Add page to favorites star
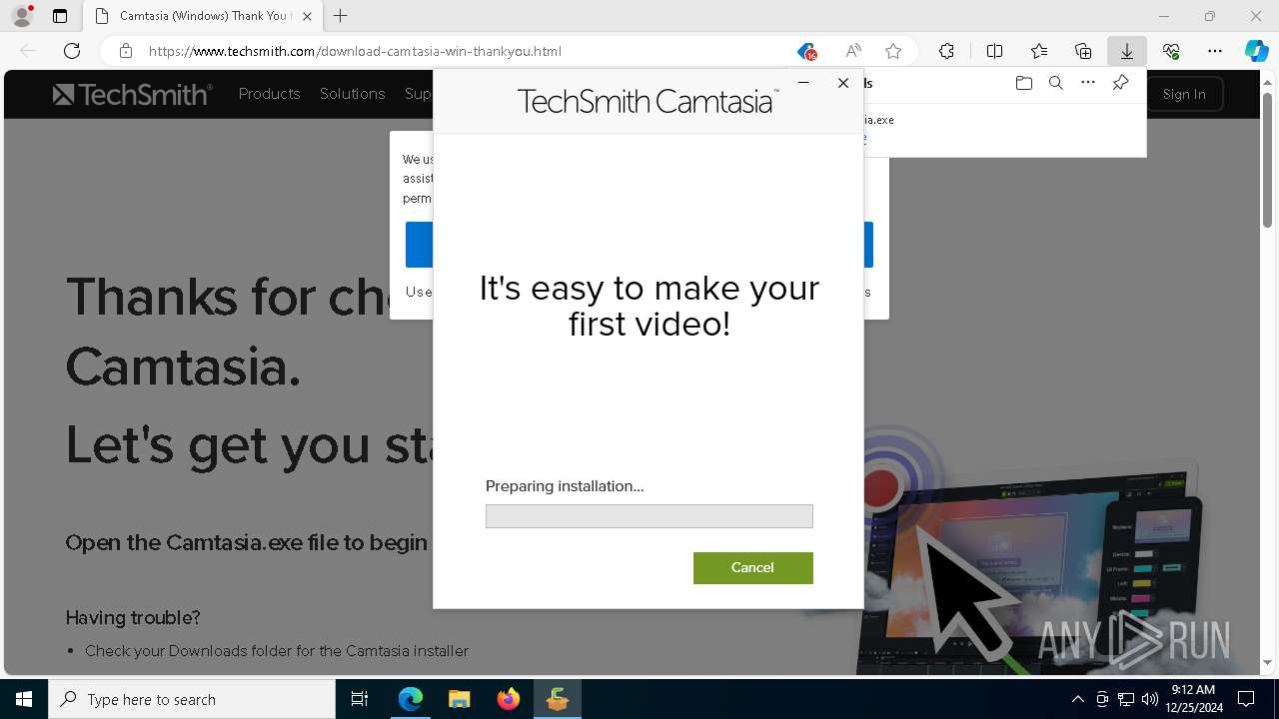The width and height of the screenshot is (1279, 719). tap(893, 51)
